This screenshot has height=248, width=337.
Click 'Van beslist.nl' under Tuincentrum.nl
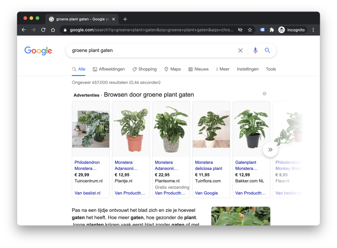point(87,193)
